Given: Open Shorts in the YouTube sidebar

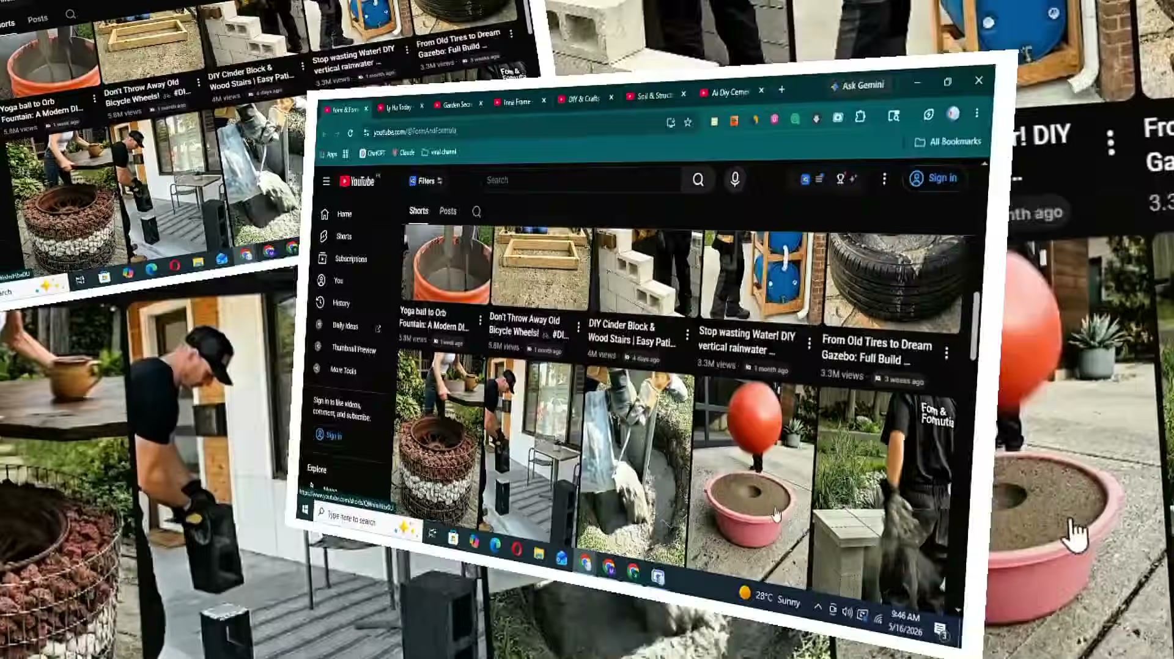Looking at the screenshot, I should coord(336,236).
